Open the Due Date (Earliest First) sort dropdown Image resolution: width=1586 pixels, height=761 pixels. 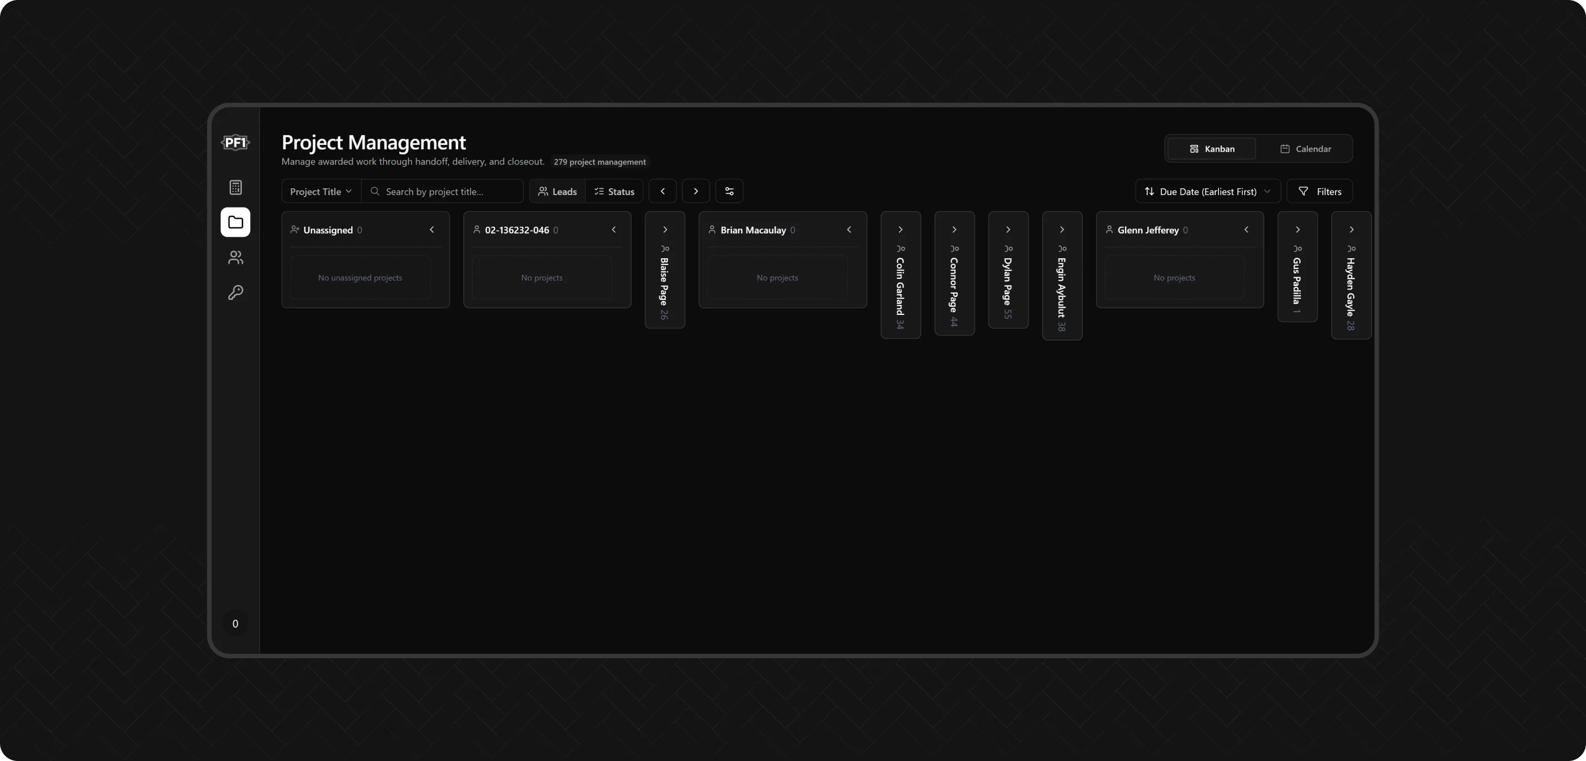point(1208,192)
